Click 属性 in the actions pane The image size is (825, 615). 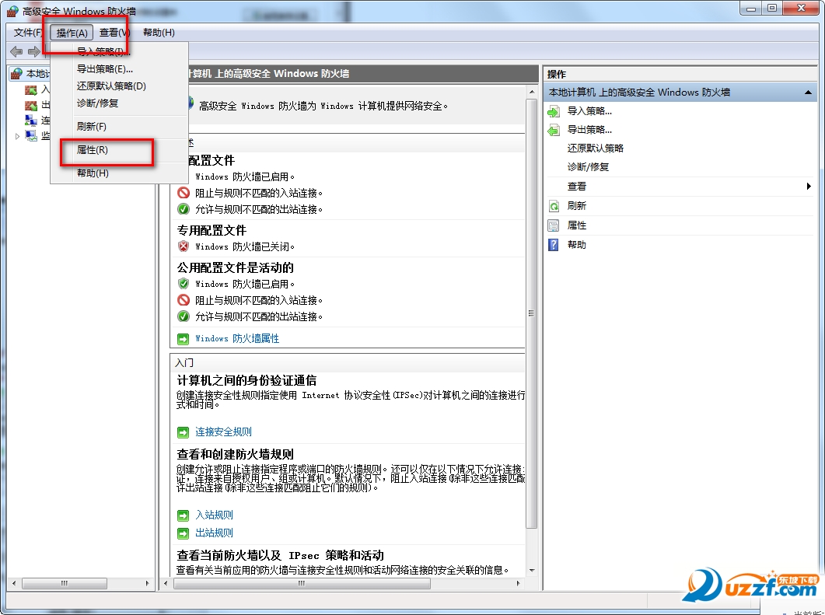[x=577, y=225]
